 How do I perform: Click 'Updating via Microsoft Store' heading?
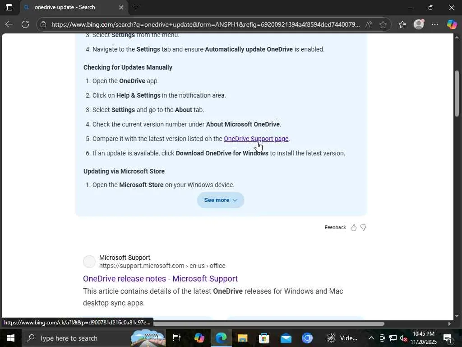(124, 171)
